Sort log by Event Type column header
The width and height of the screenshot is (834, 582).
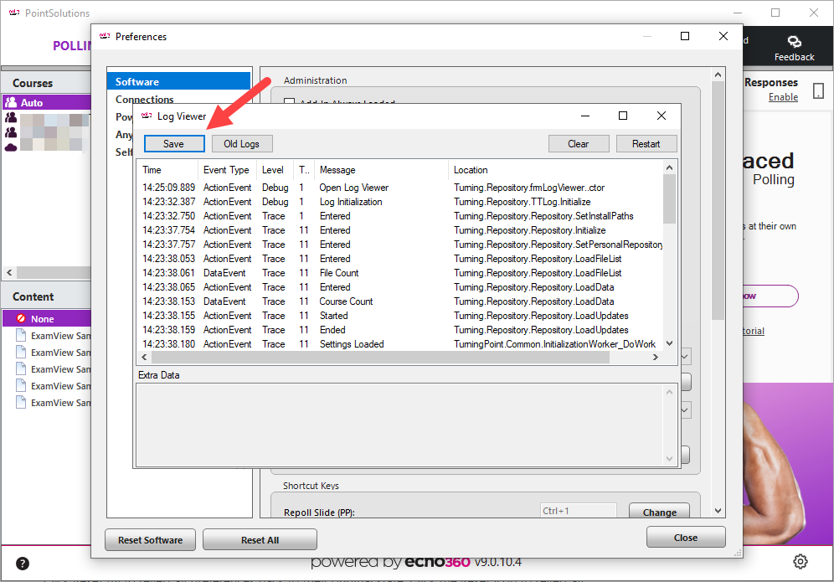[226, 170]
